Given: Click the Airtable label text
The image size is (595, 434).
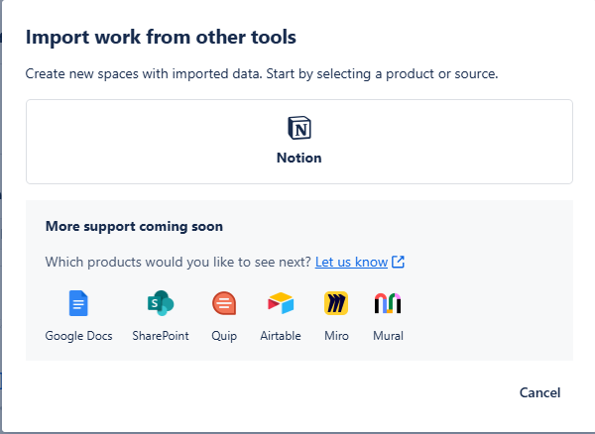Looking at the screenshot, I should point(281,336).
